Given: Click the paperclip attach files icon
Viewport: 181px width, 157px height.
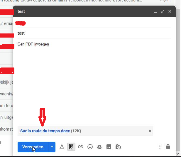Looking at the screenshot, I should pyautogui.click(x=71, y=147).
